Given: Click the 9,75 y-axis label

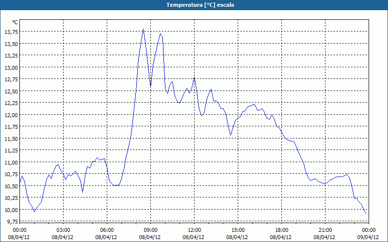Looking at the screenshot, I should (x=12, y=222).
